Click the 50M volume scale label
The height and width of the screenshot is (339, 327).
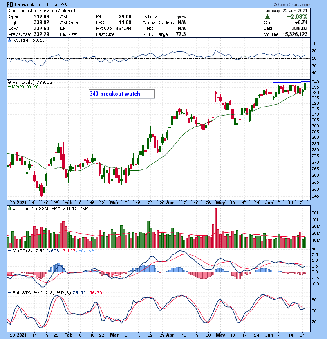[x=316, y=213]
